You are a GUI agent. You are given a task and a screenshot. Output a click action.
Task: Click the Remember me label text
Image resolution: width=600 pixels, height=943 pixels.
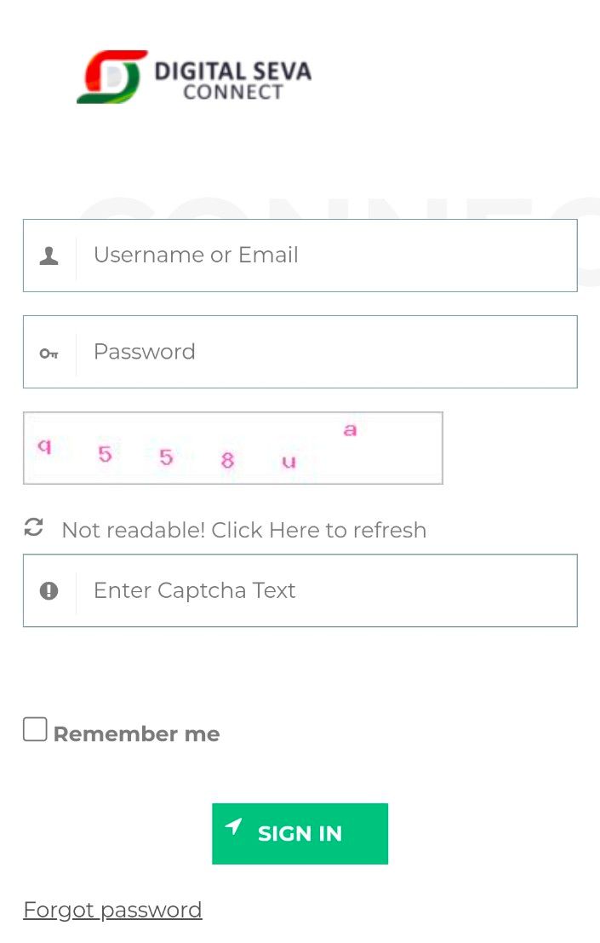coord(136,733)
